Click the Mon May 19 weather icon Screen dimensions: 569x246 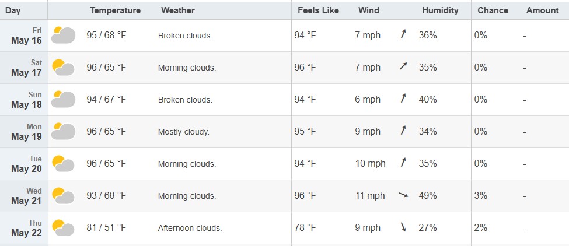64,131
